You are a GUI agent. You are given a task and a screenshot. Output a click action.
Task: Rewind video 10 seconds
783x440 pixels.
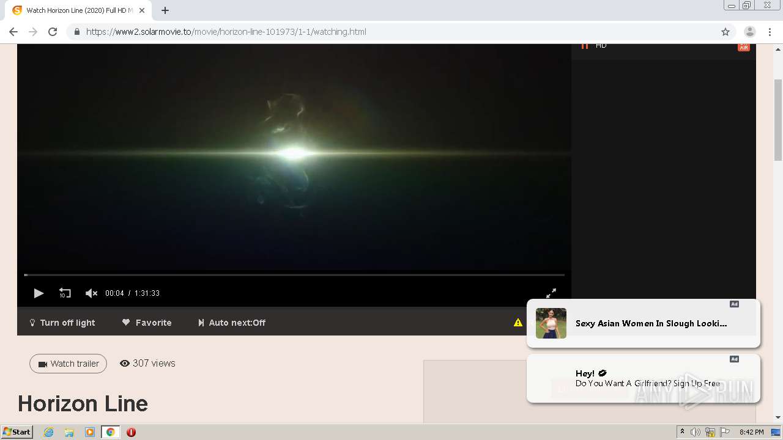tap(65, 293)
